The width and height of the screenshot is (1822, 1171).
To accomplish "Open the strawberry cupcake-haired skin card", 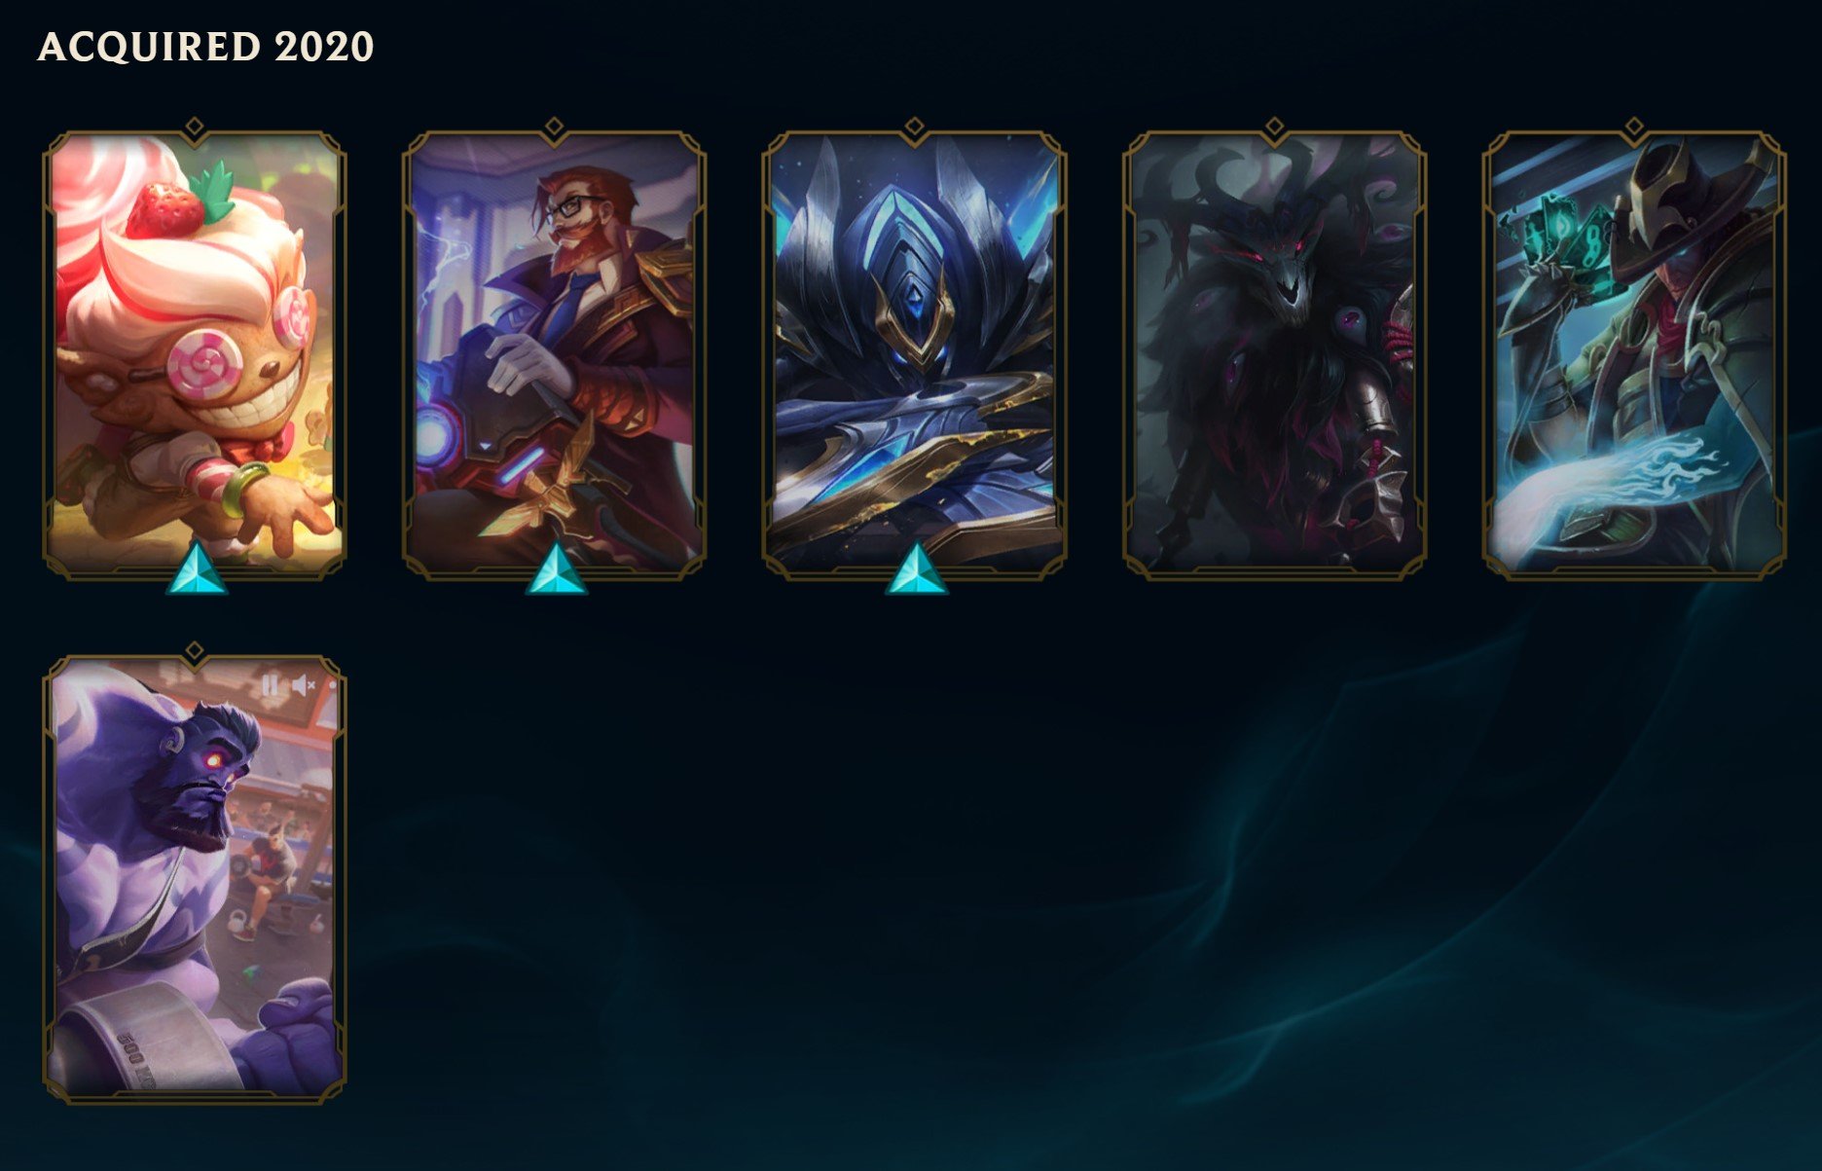I will pyautogui.click(x=195, y=354).
